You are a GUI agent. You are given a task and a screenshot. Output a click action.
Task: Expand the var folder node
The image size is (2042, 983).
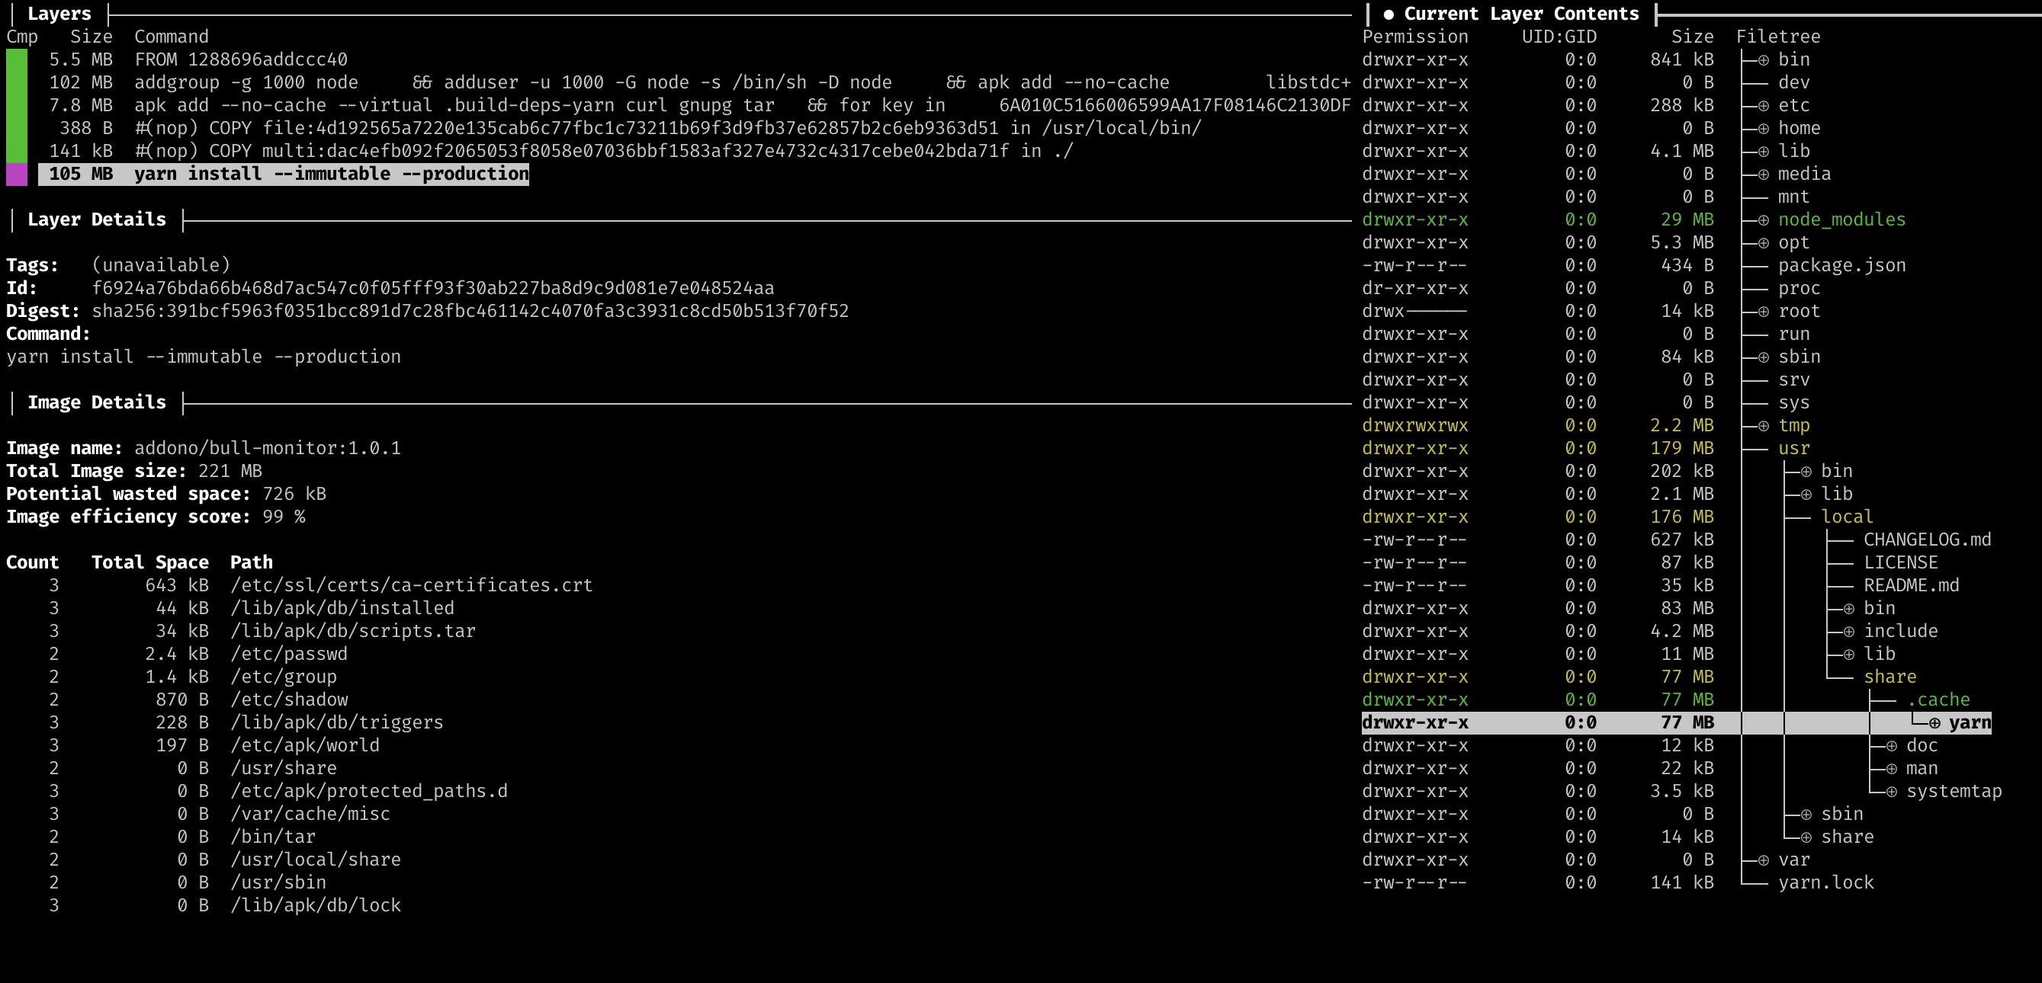pos(1763,860)
